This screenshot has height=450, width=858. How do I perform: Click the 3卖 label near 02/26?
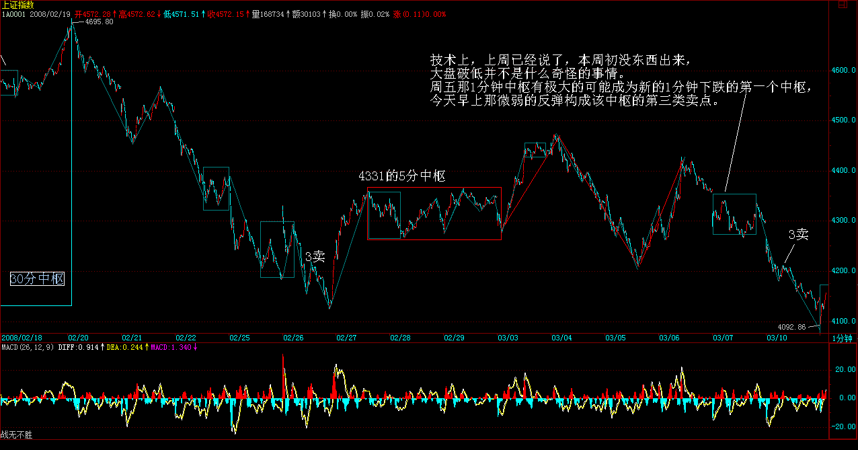click(315, 256)
